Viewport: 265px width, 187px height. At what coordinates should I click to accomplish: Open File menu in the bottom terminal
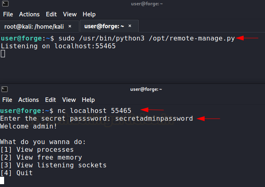(x=8, y=100)
